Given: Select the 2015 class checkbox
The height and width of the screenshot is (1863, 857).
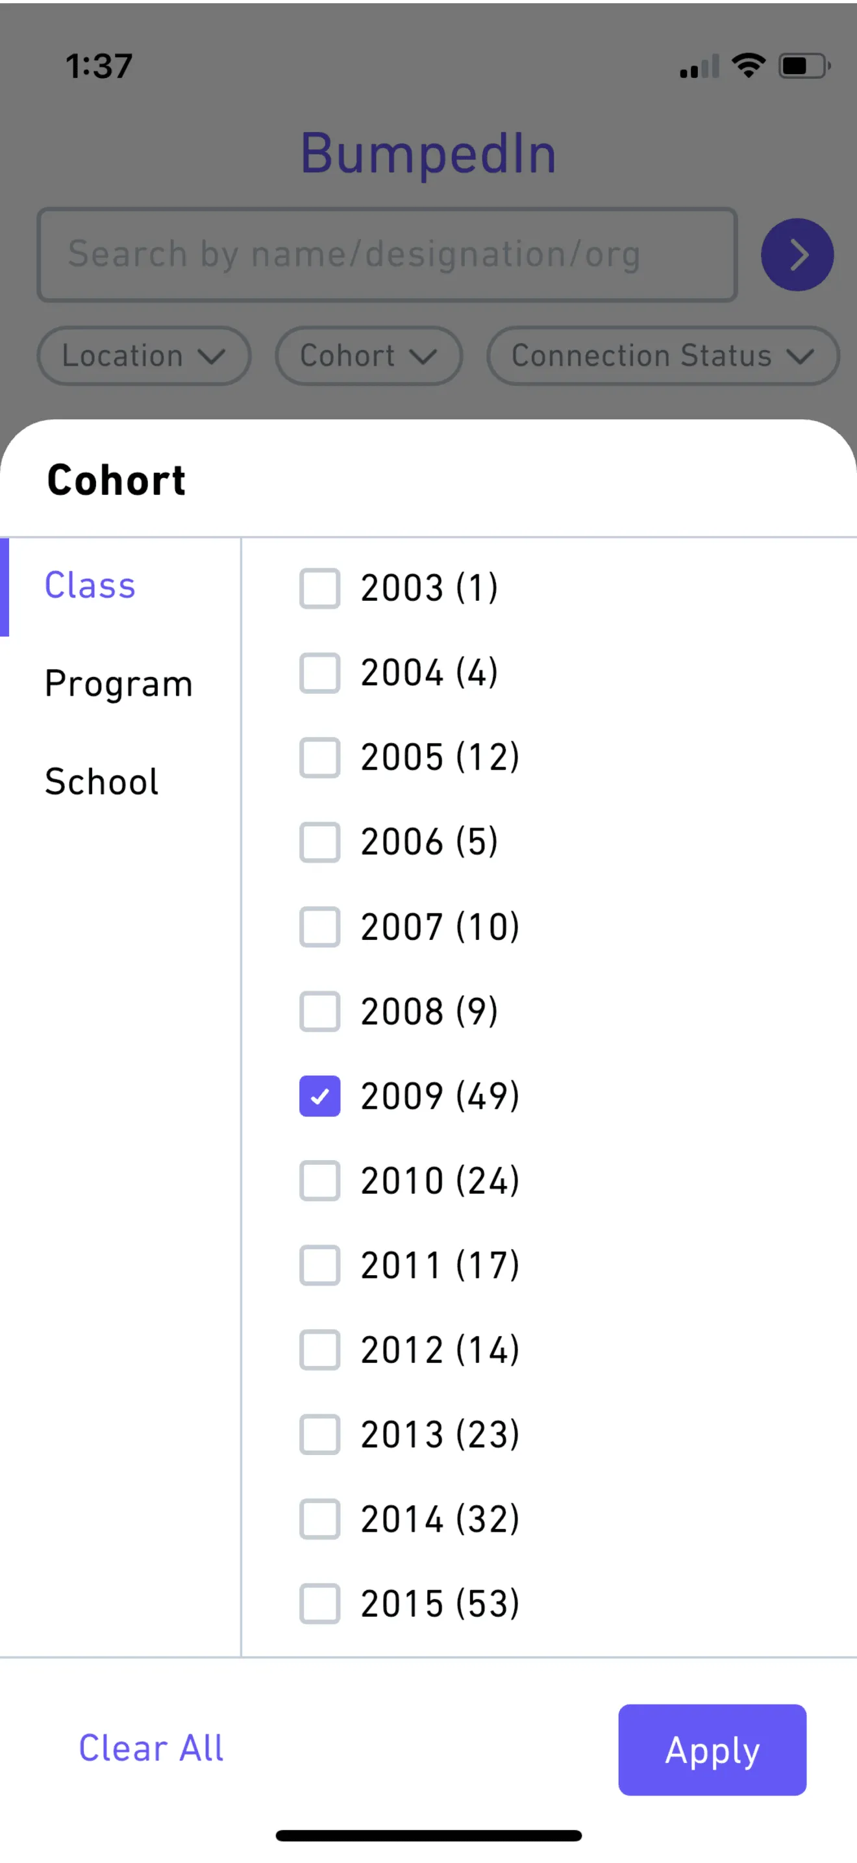Looking at the screenshot, I should pos(319,1603).
